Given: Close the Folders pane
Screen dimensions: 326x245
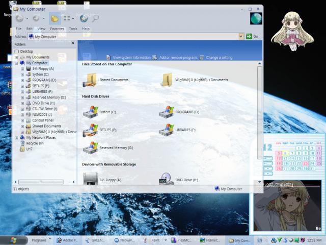Looking at the screenshot, I should click(x=73, y=43).
